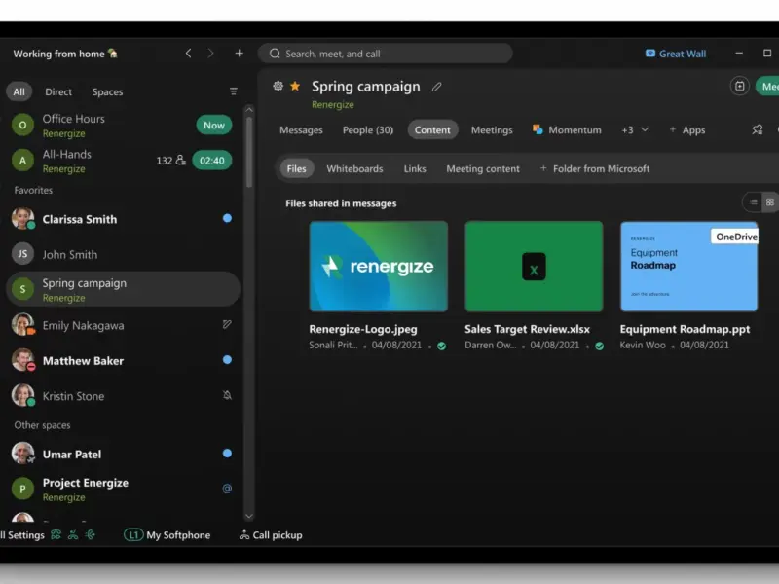Select the Direct filter tab
The width and height of the screenshot is (779, 584).
(58, 91)
